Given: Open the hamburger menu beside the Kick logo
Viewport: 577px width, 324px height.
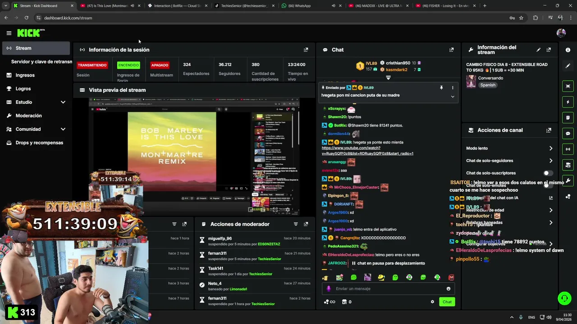Looking at the screenshot, I should pos(9,33).
